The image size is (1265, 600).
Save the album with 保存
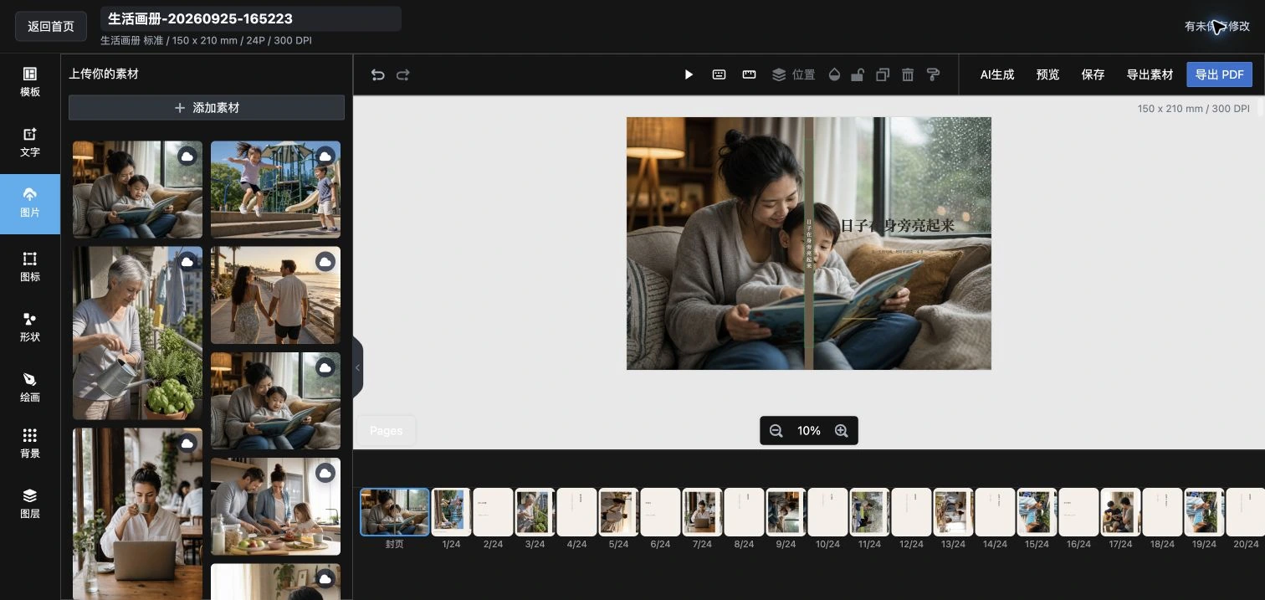[x=1093, y=74]
